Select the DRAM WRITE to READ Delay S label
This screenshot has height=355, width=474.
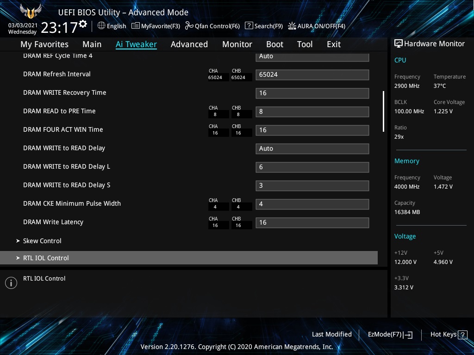tap(67, 185)
